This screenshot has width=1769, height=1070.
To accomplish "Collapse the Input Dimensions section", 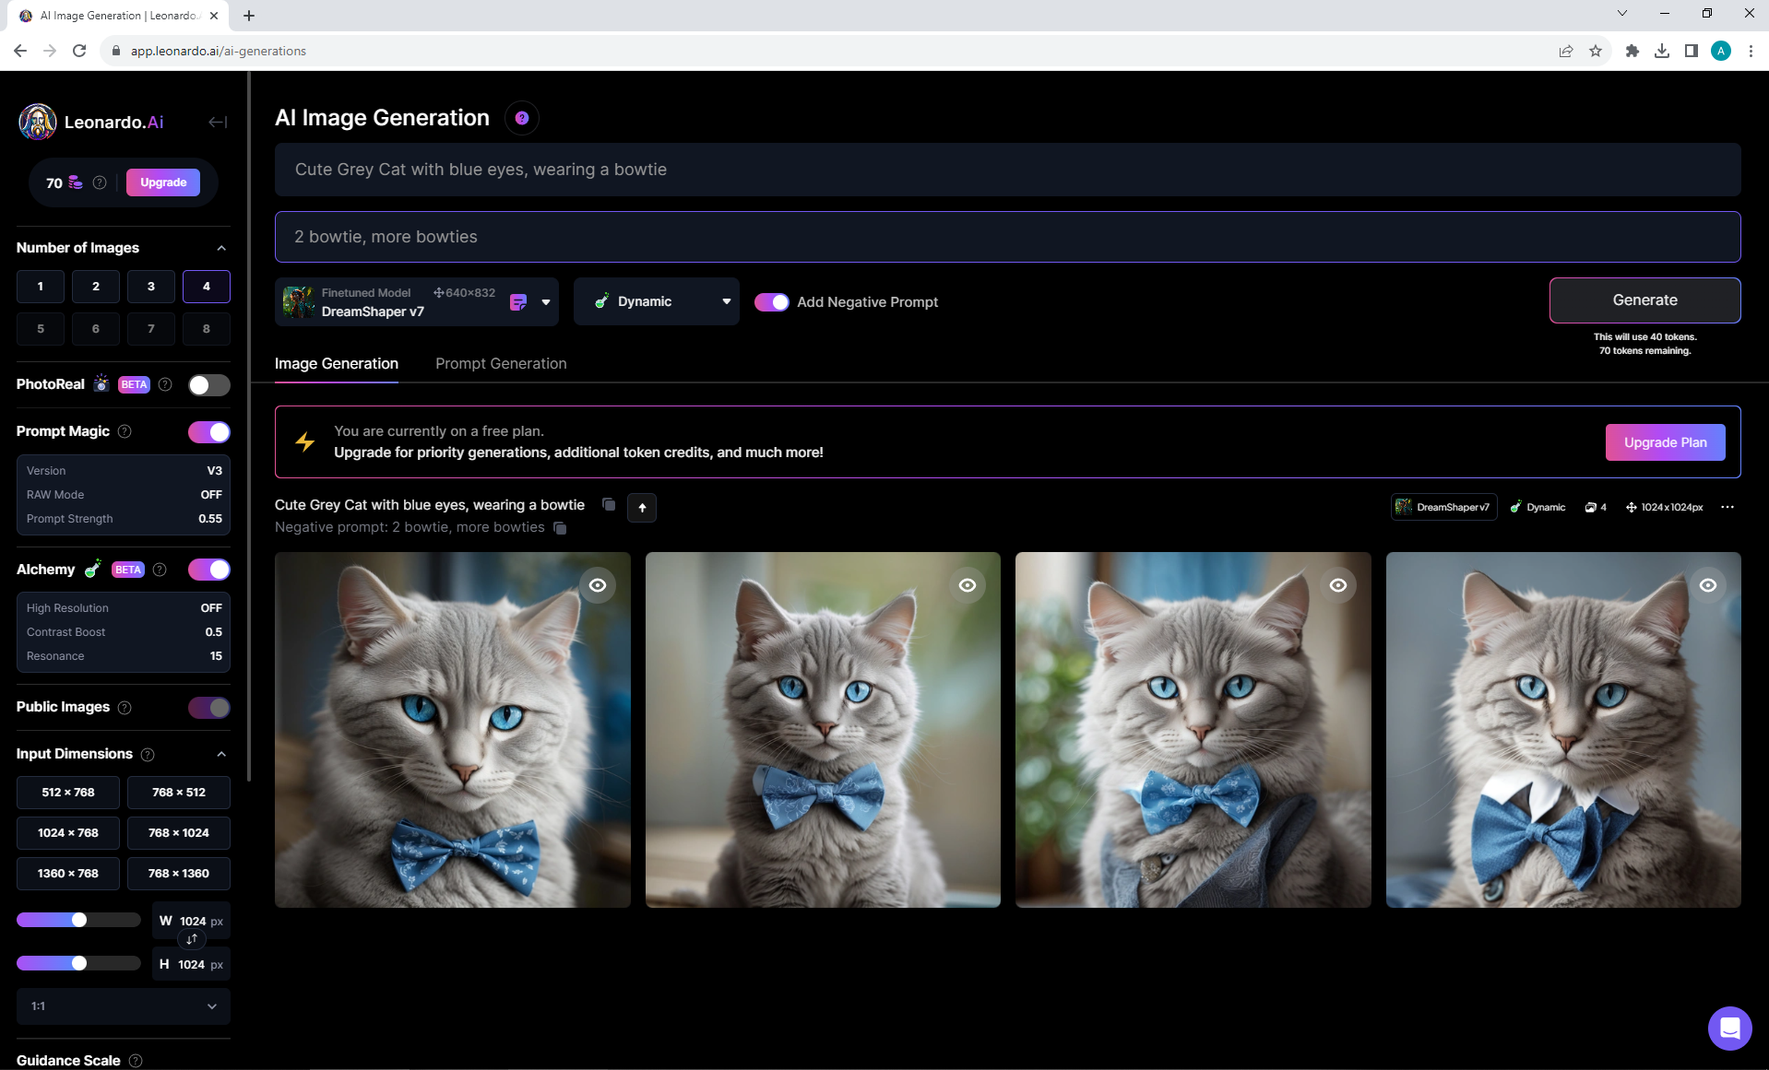I will tap(221, 754).
